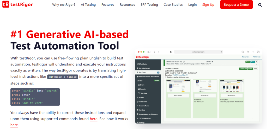267x129 pixels.
Task: Open the Resources menu in the site header
Action: click(x=127, y=5)
